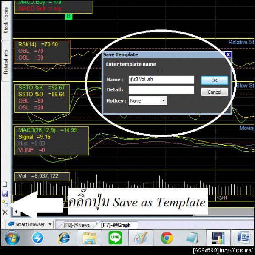Click the Name input field
Screen dimensions: 255x255
tap(161, 80)
